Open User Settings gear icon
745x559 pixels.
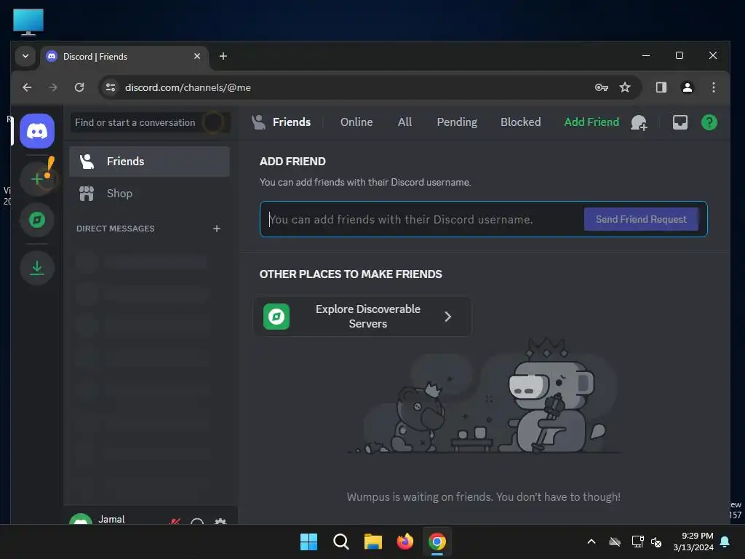220,521
